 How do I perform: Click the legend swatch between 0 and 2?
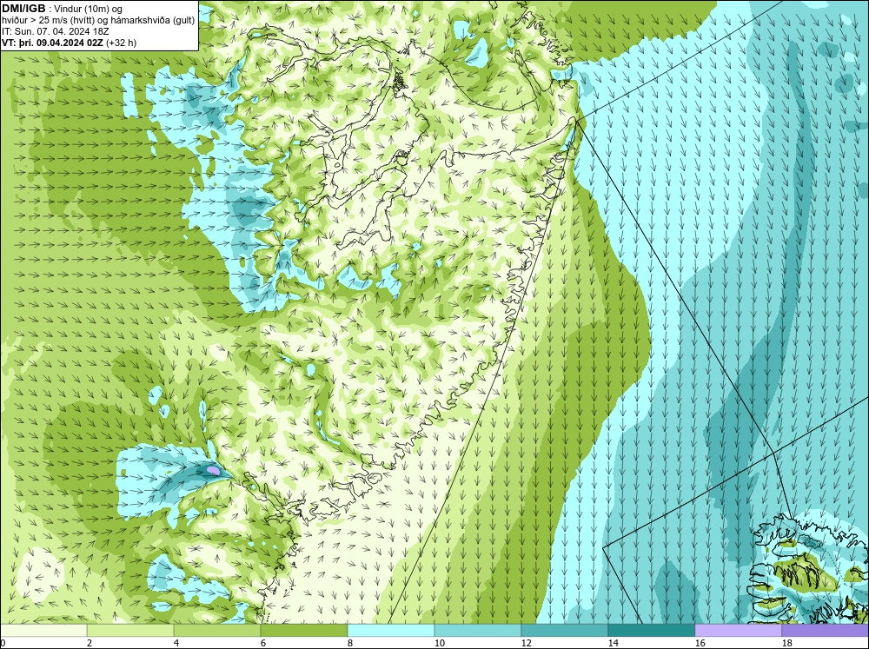click(x=43, y=631)
